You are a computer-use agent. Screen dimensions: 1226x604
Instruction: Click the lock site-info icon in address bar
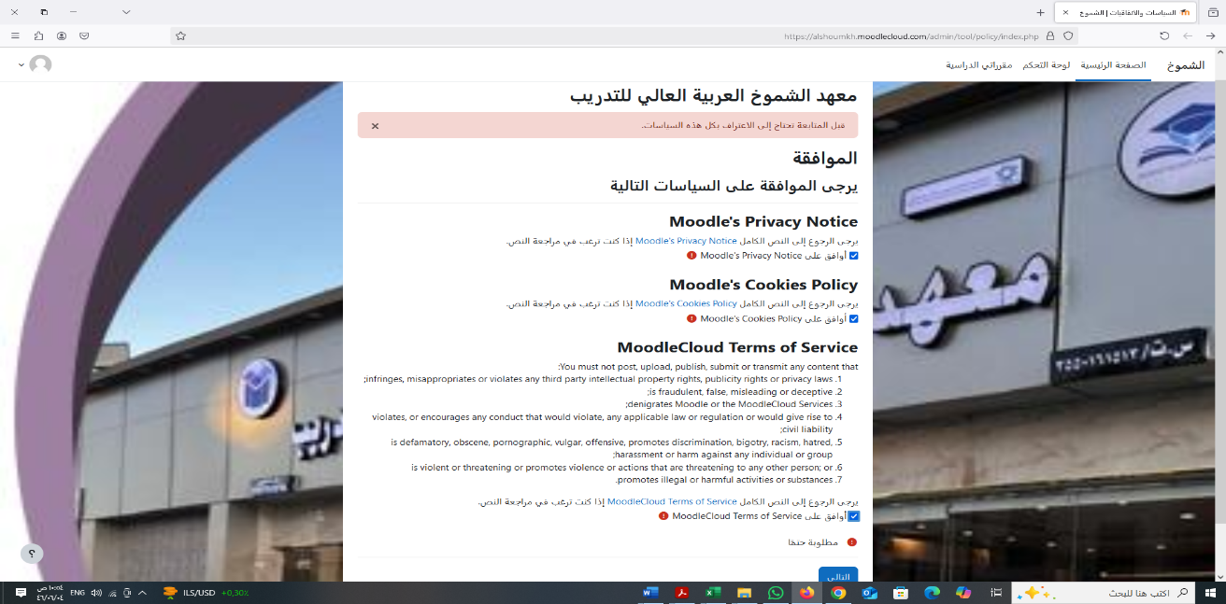point(1050,35)
